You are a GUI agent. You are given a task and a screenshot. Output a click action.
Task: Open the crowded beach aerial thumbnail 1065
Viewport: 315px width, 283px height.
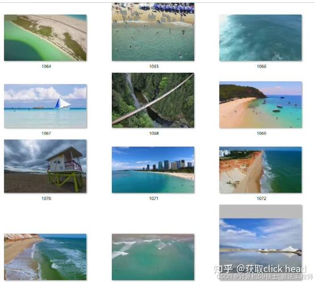tap(153, 32)
